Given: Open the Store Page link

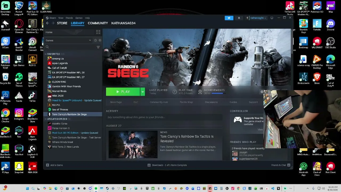Looking at the screenshot, I should tap(116, 102).
